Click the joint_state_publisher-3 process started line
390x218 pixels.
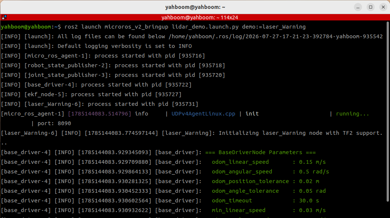[113, 75]
